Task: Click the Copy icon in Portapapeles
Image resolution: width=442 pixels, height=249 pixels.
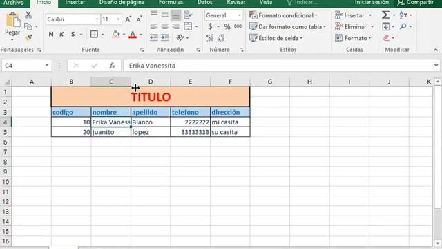Action: pos(28,26)
